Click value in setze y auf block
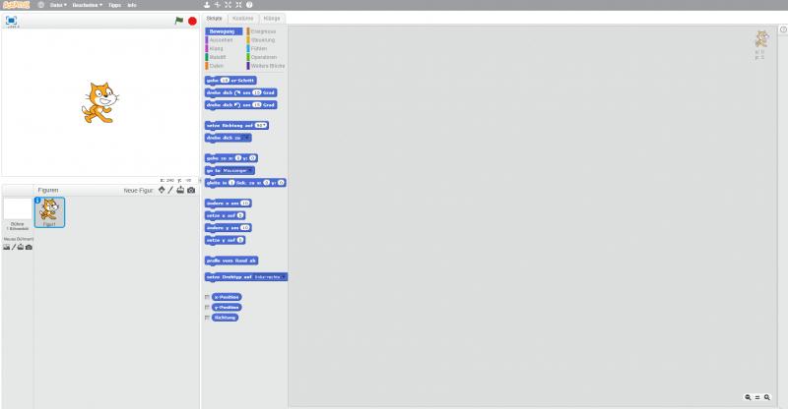The height and width of the screenshot is (409, 788). [240, 240]
